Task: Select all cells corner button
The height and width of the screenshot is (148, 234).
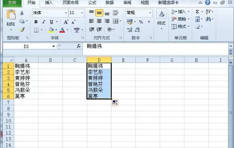Action: pos(9,60)
